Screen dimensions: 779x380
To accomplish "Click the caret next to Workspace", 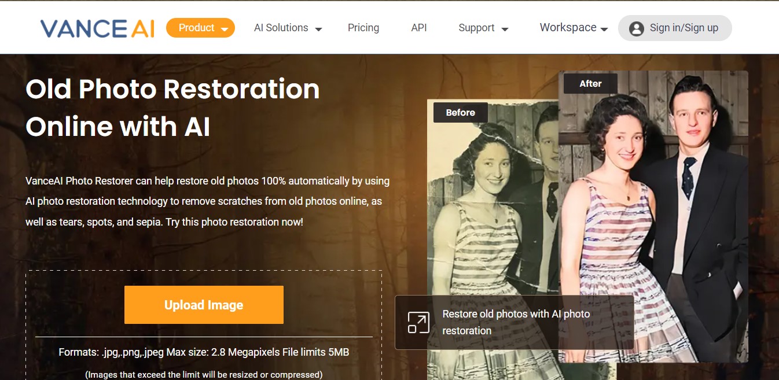I will [605, 28].
